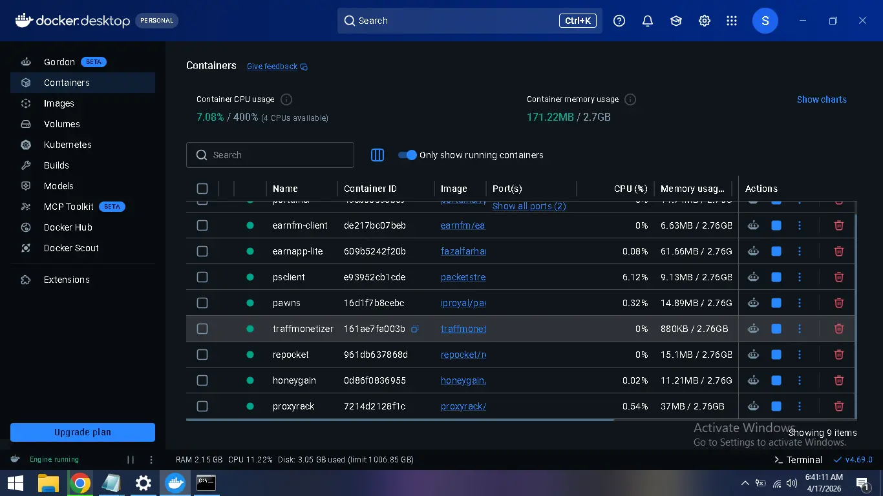This screenshot has width=883, height=496.
Task: Click Show all ports (2) link
Action: coord(529,206)
